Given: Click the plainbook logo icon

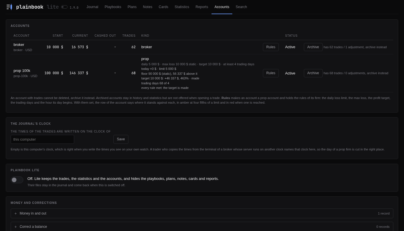Looking at the screenshot, I should [x=9, y=7].
